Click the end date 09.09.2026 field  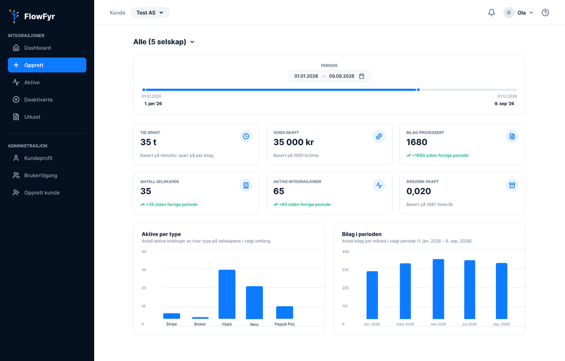coord(341,76)
